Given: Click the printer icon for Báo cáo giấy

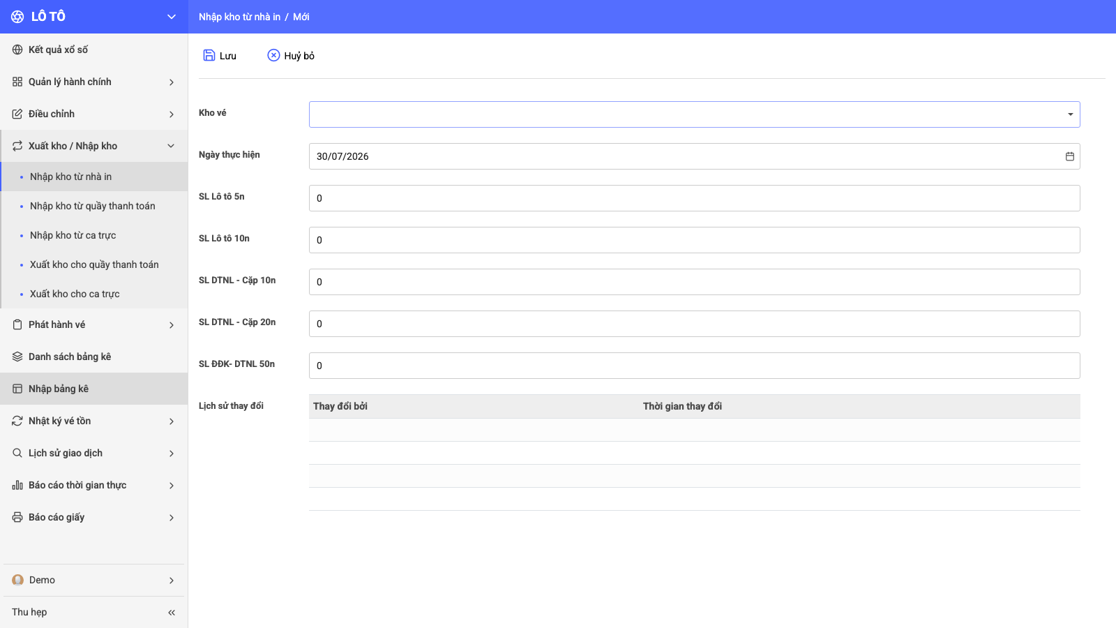Looking at the screenshot, I should click(x=17, y=517).
